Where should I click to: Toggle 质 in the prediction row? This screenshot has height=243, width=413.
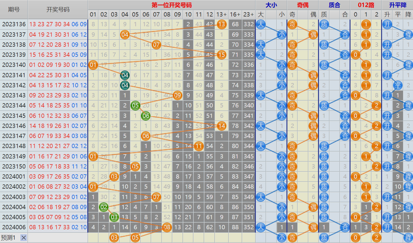324,238
